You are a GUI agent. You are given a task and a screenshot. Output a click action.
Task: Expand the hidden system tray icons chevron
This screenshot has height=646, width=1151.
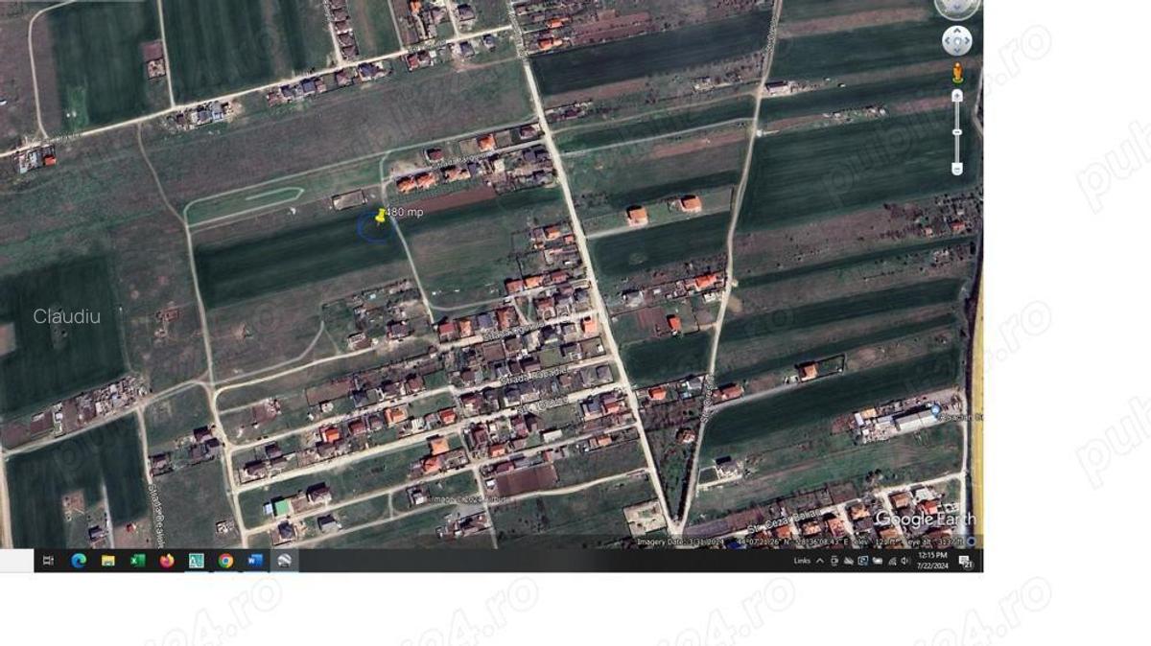coord(820,561)
